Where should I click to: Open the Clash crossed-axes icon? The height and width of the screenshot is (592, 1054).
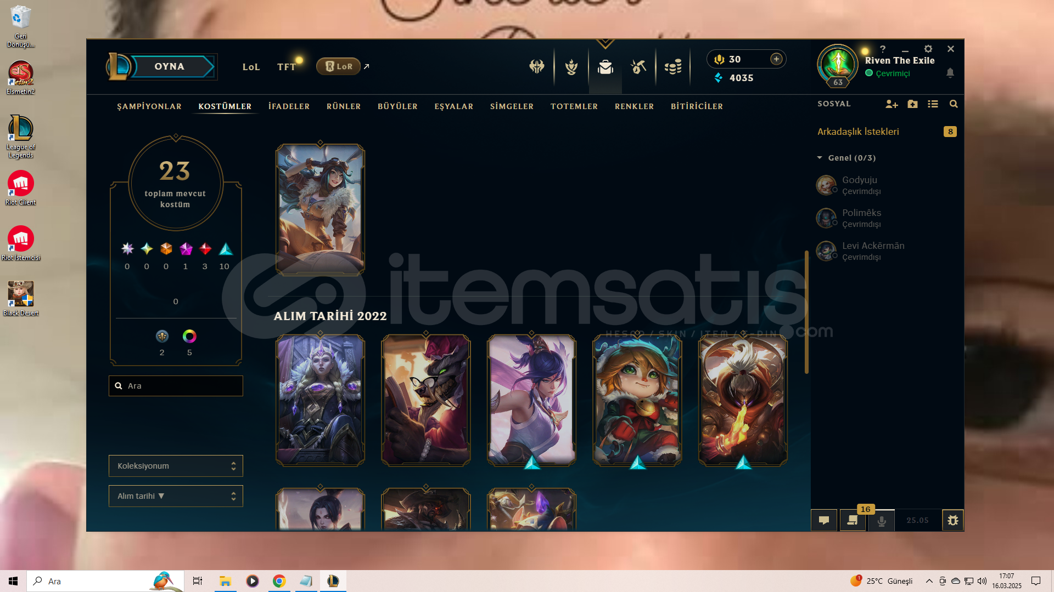(537, 67)
